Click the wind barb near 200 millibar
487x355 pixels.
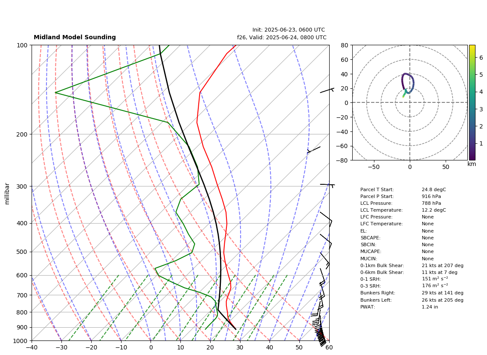click(x=314, y=150)
